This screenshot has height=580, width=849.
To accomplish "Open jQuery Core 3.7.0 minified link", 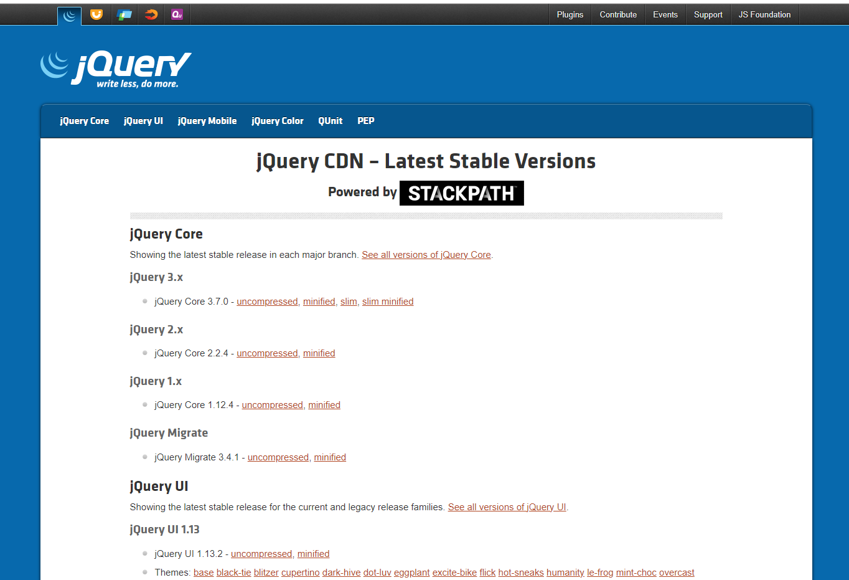I will click(319, 302).
